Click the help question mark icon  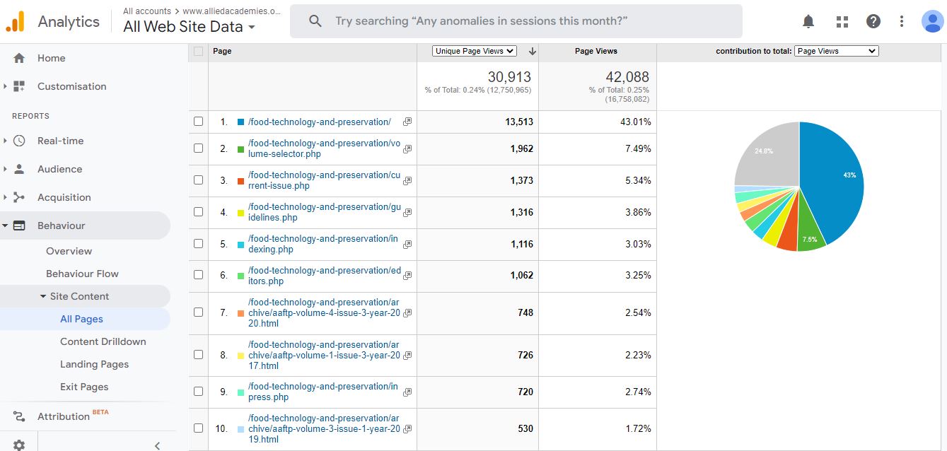(873, 21)
